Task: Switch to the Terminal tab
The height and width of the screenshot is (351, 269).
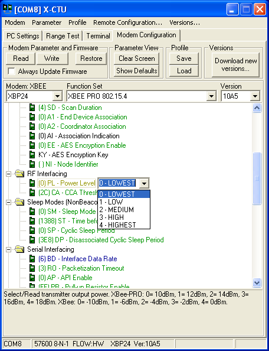Action: click(x=98, y=36)
